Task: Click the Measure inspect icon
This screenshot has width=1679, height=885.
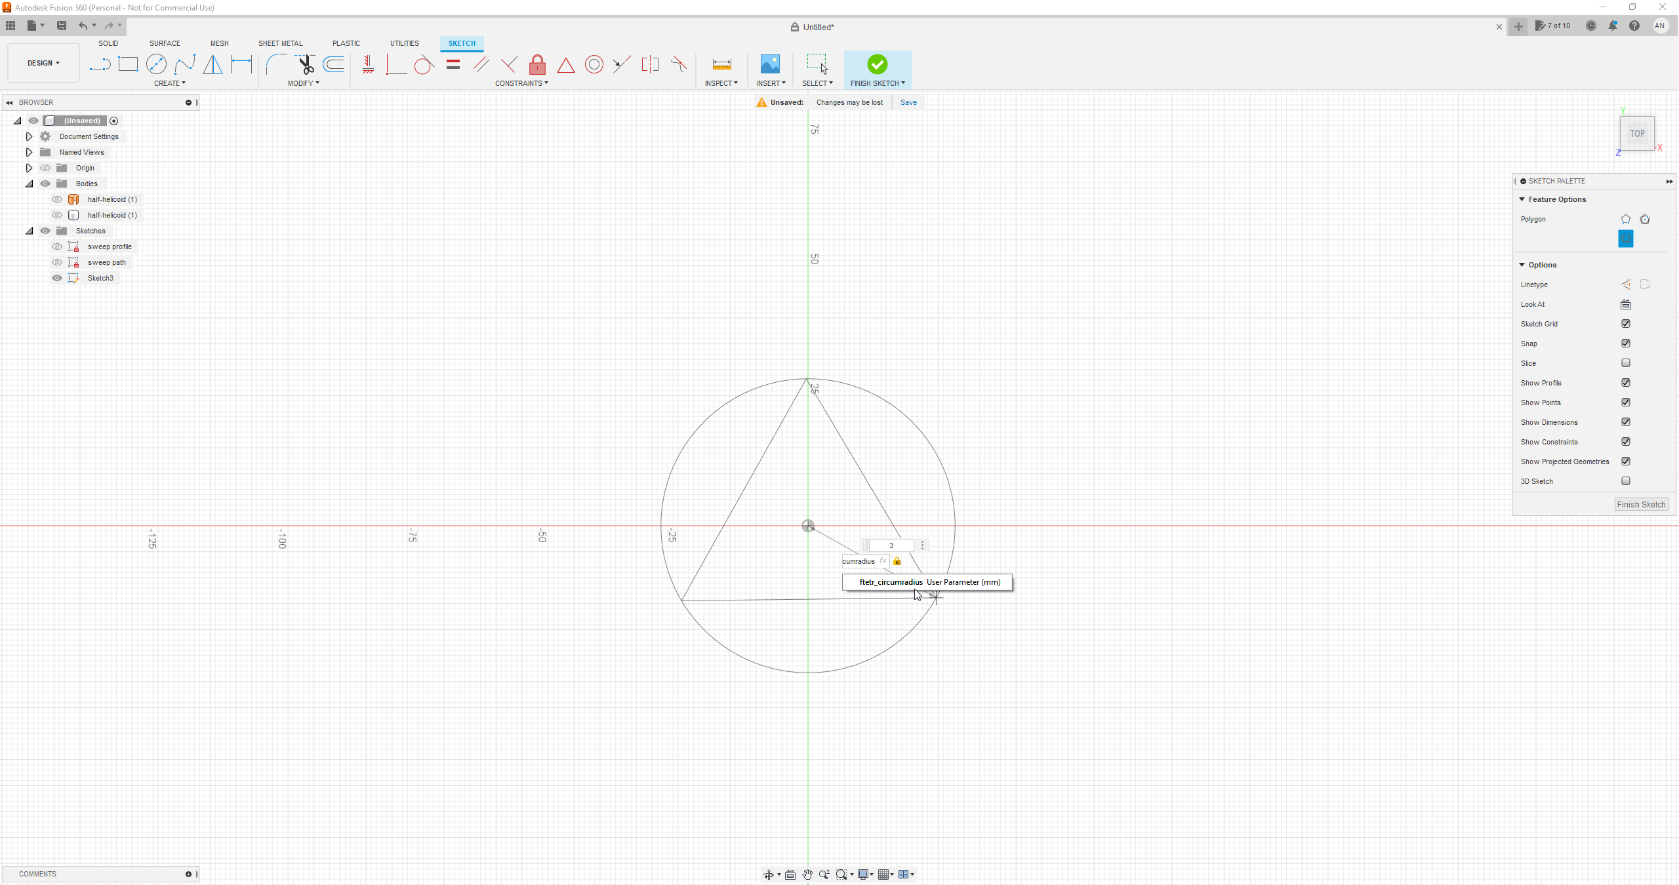Action: (x=721, y=64)
